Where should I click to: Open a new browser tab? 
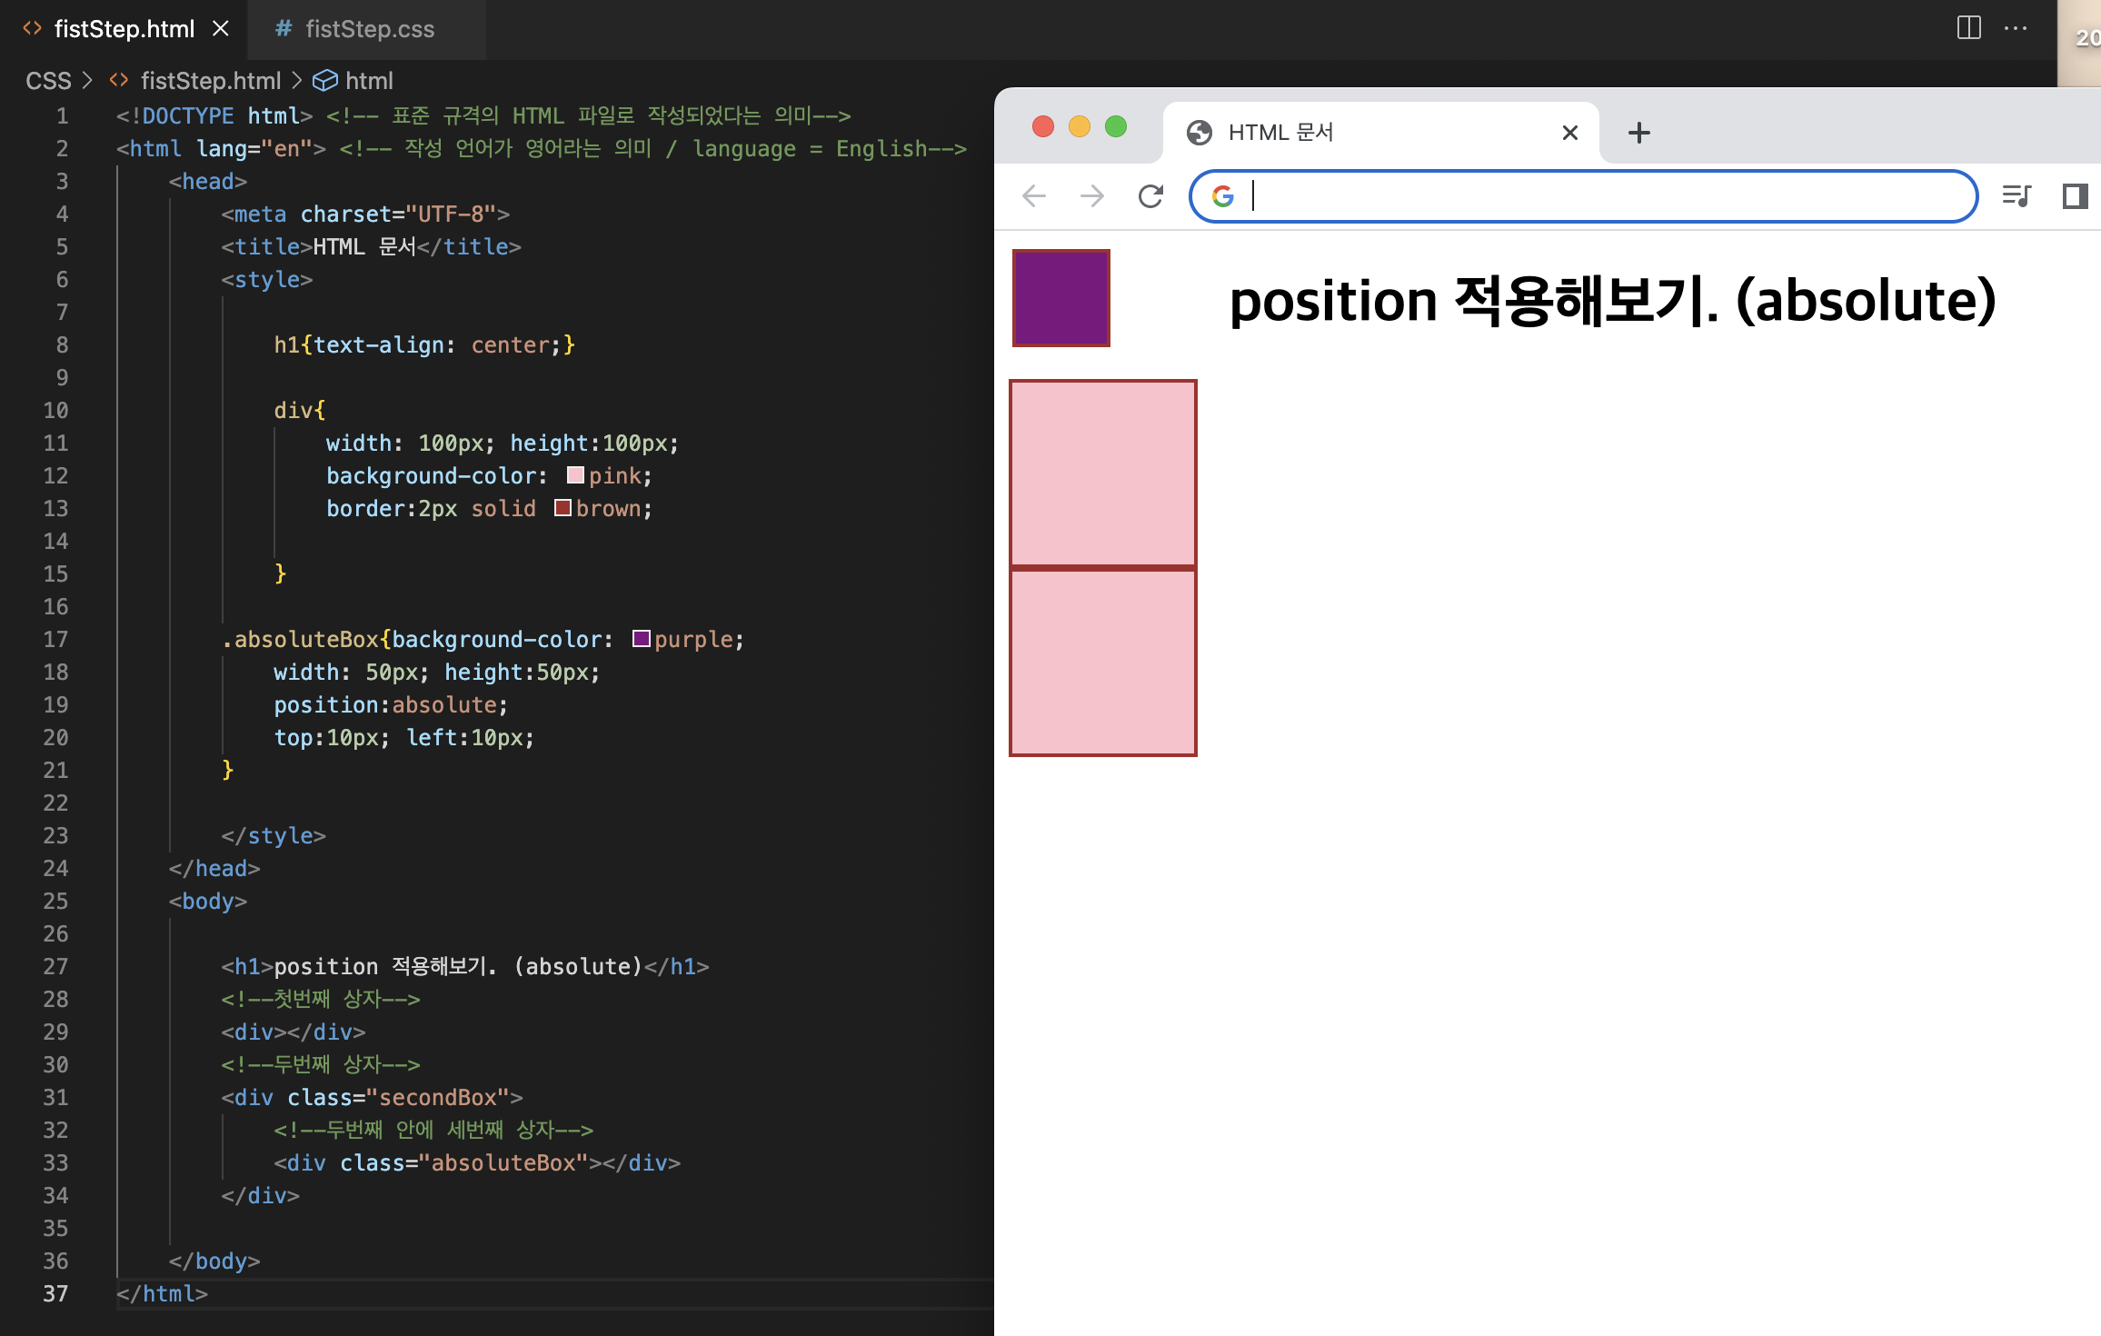tap(1638, 133)
